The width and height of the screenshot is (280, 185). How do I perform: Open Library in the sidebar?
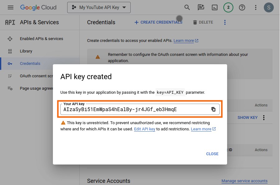click(x=26, y=51)
